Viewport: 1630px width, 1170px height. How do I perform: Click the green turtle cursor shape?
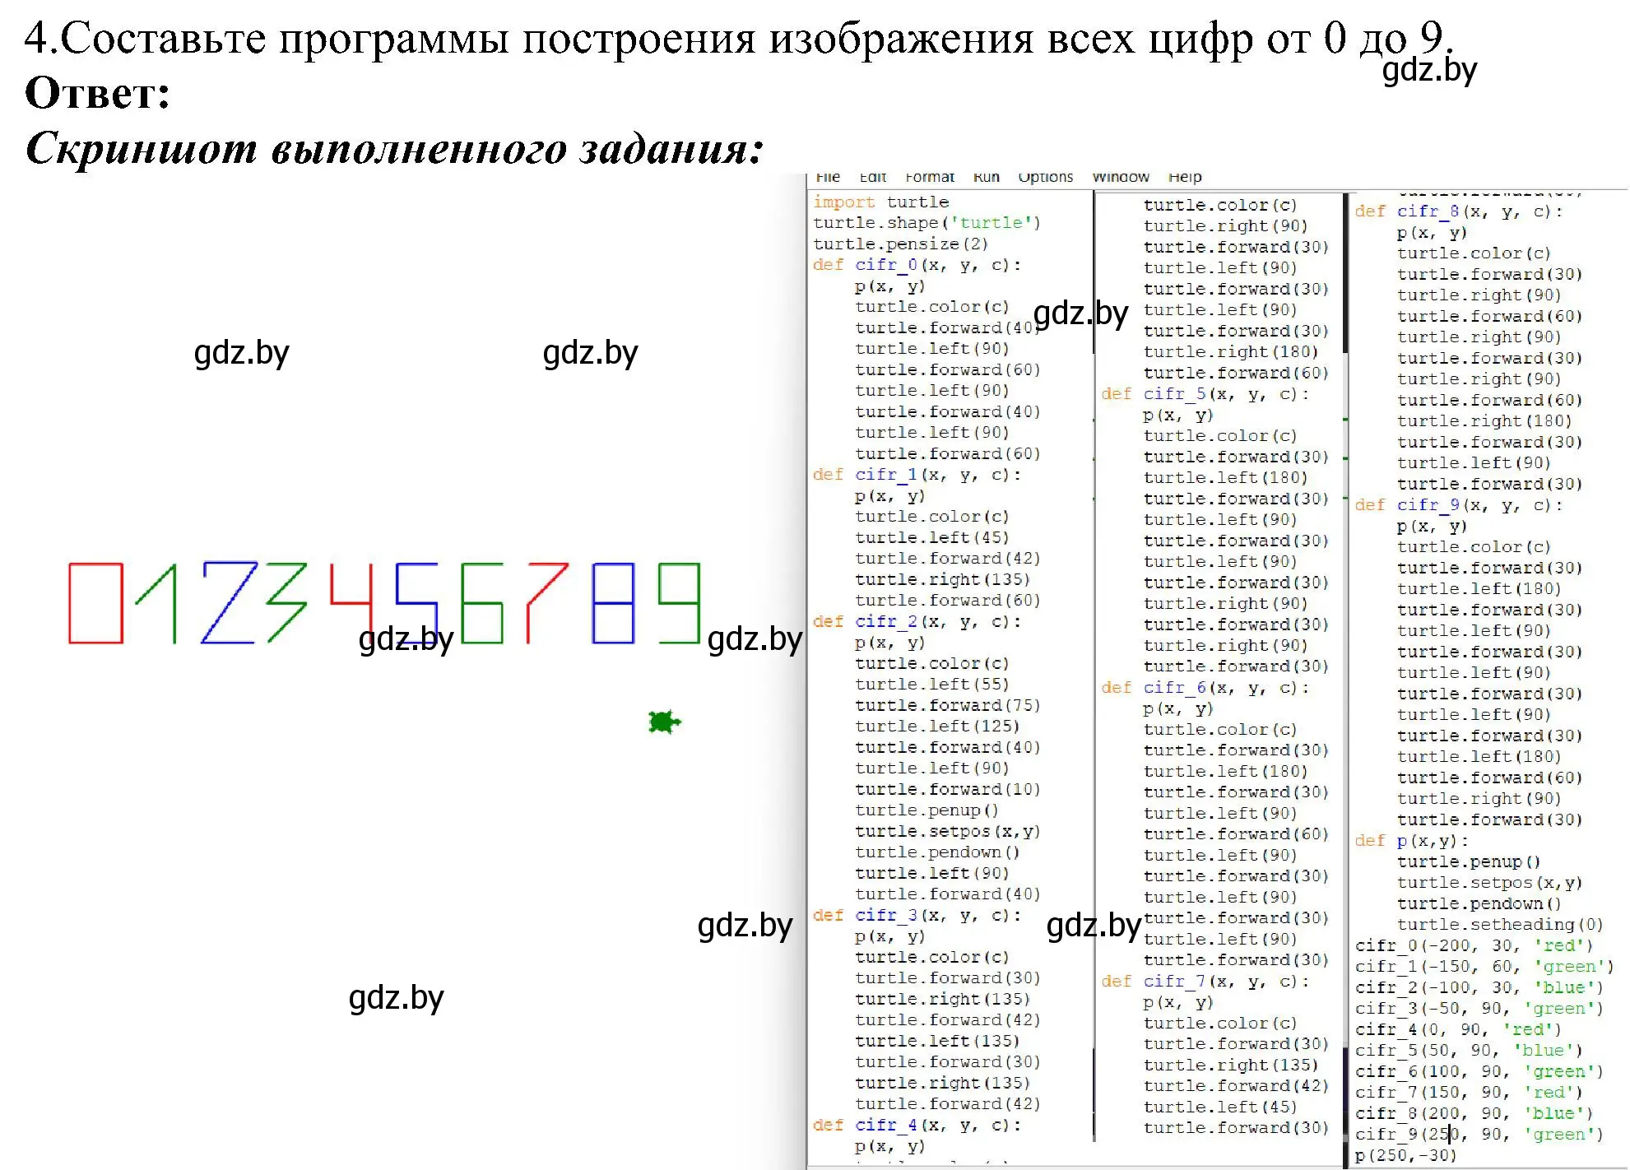pyautogui.click(x=665, y=722)
